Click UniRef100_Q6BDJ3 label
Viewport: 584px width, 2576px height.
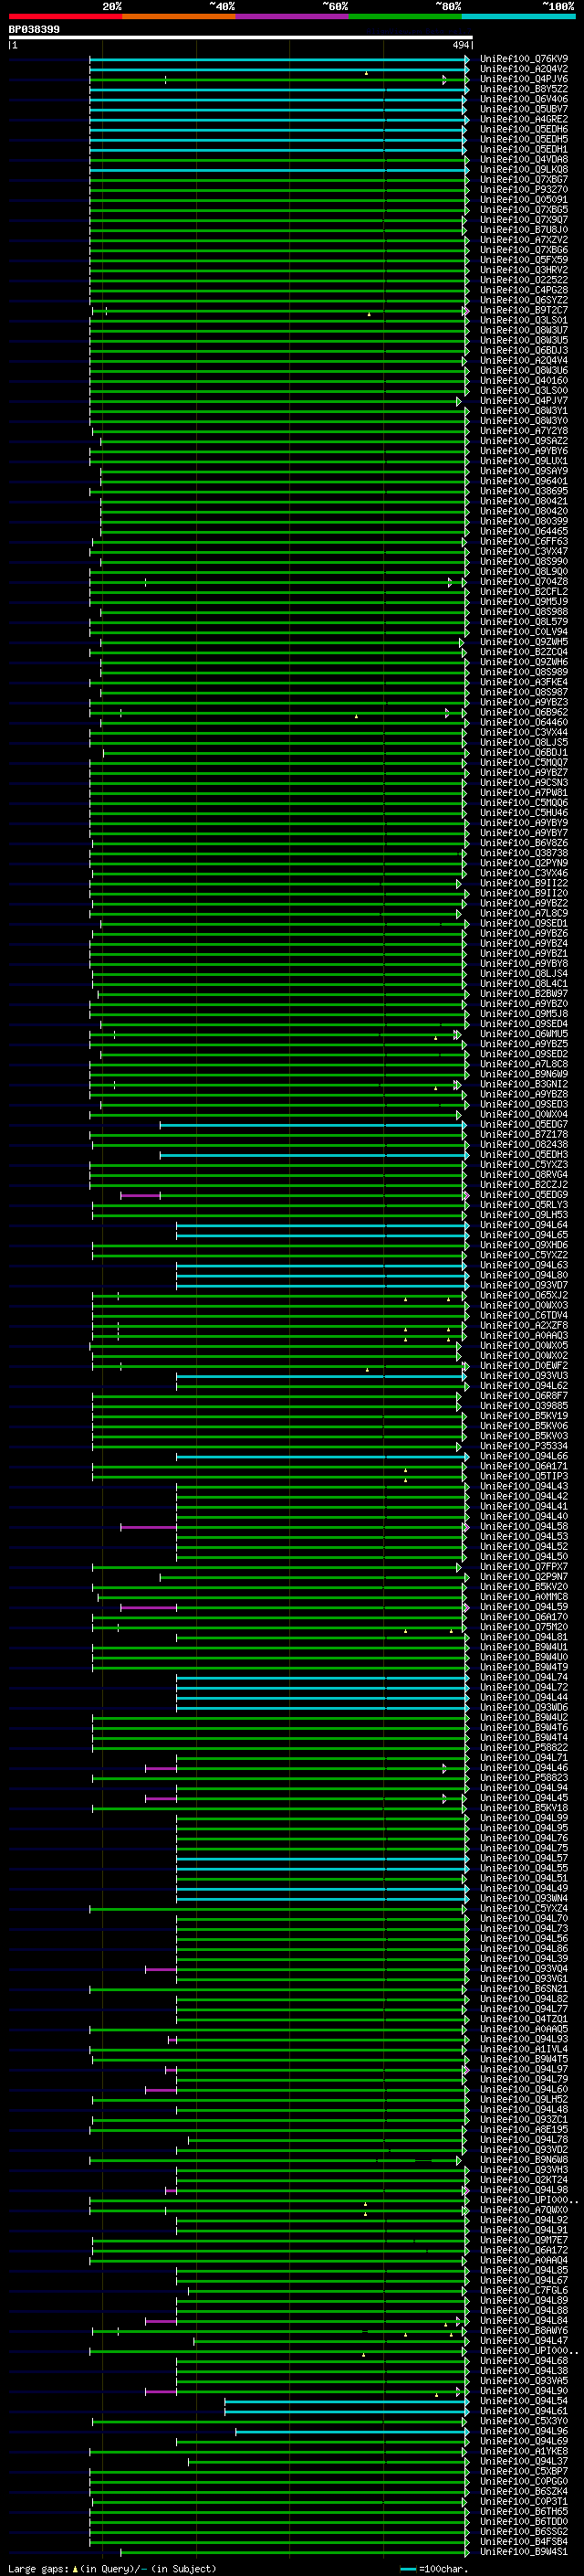point(524,350)
